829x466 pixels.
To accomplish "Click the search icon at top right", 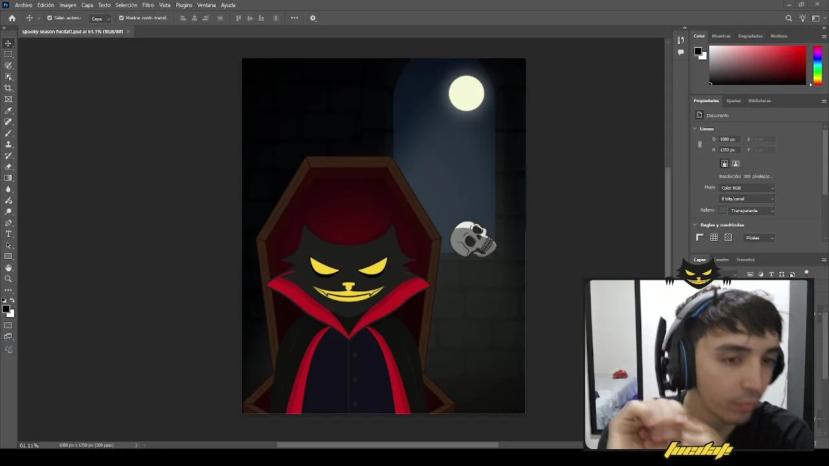I will (789, 18).
